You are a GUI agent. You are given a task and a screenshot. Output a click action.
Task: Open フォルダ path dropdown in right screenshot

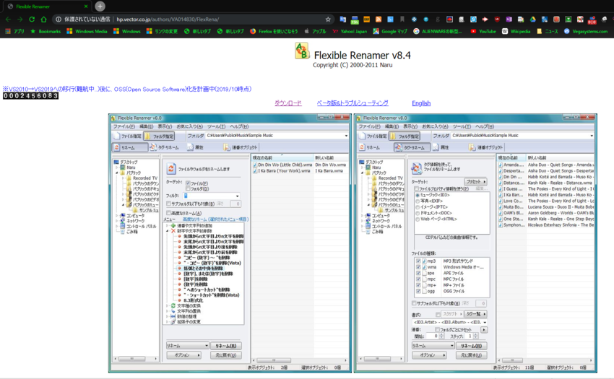pyautogui.click(x=592, y=136)
